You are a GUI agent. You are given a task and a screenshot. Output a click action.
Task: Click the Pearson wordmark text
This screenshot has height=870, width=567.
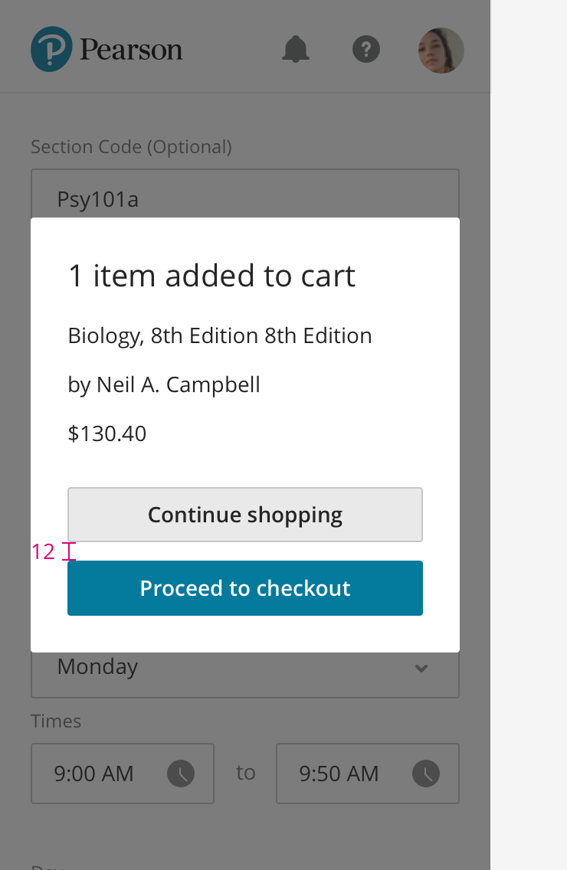coord(131,51)
